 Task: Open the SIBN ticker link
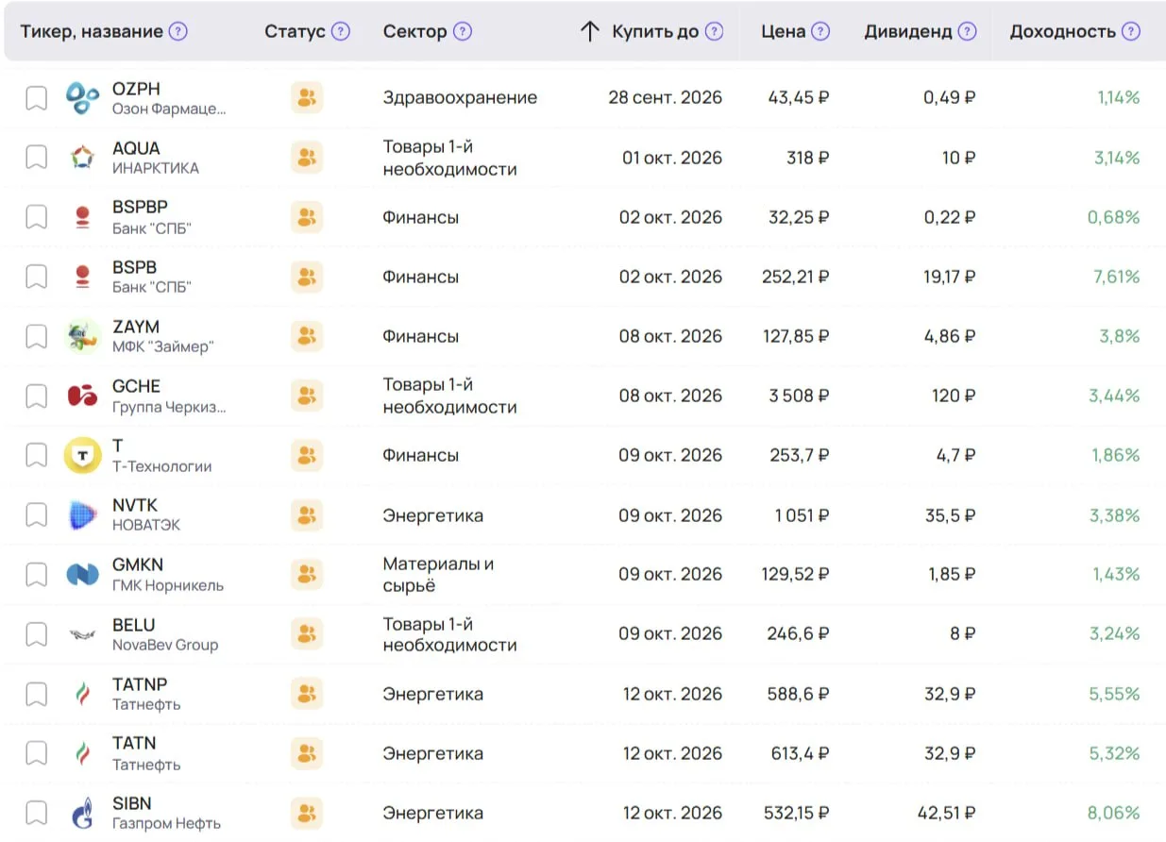tap(131, 803)
